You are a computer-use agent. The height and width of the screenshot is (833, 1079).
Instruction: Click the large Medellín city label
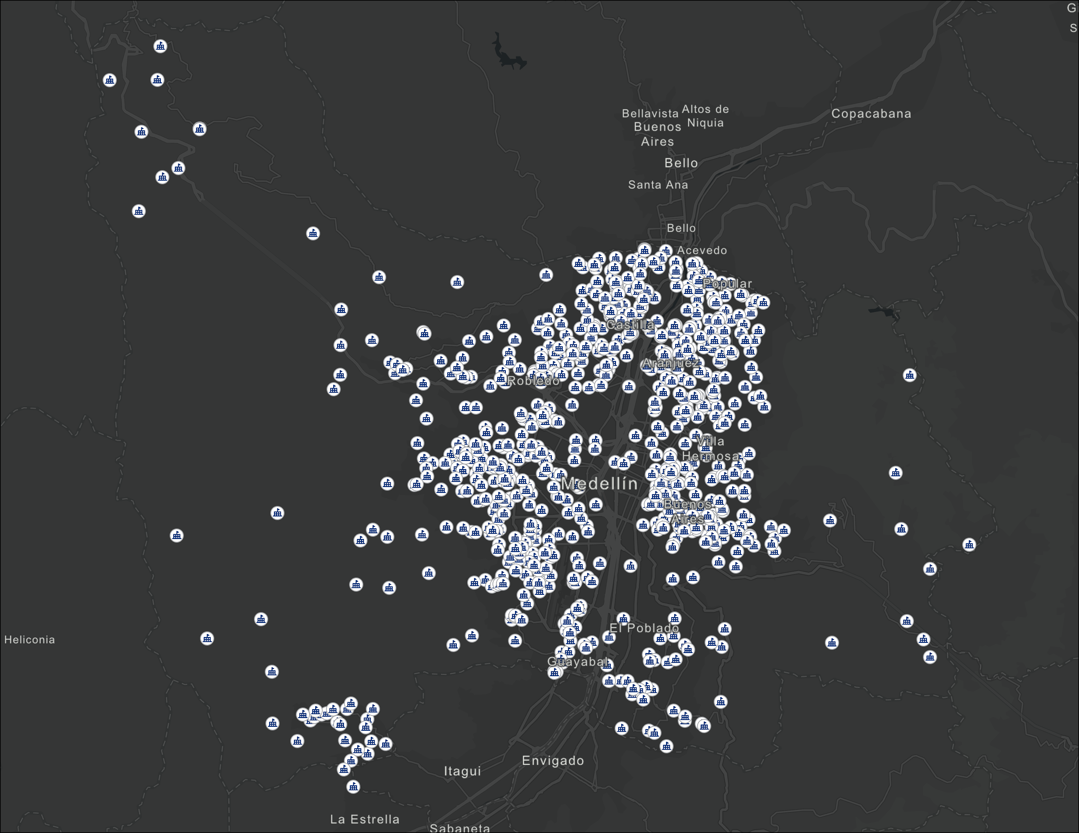[x=599, y=483]
